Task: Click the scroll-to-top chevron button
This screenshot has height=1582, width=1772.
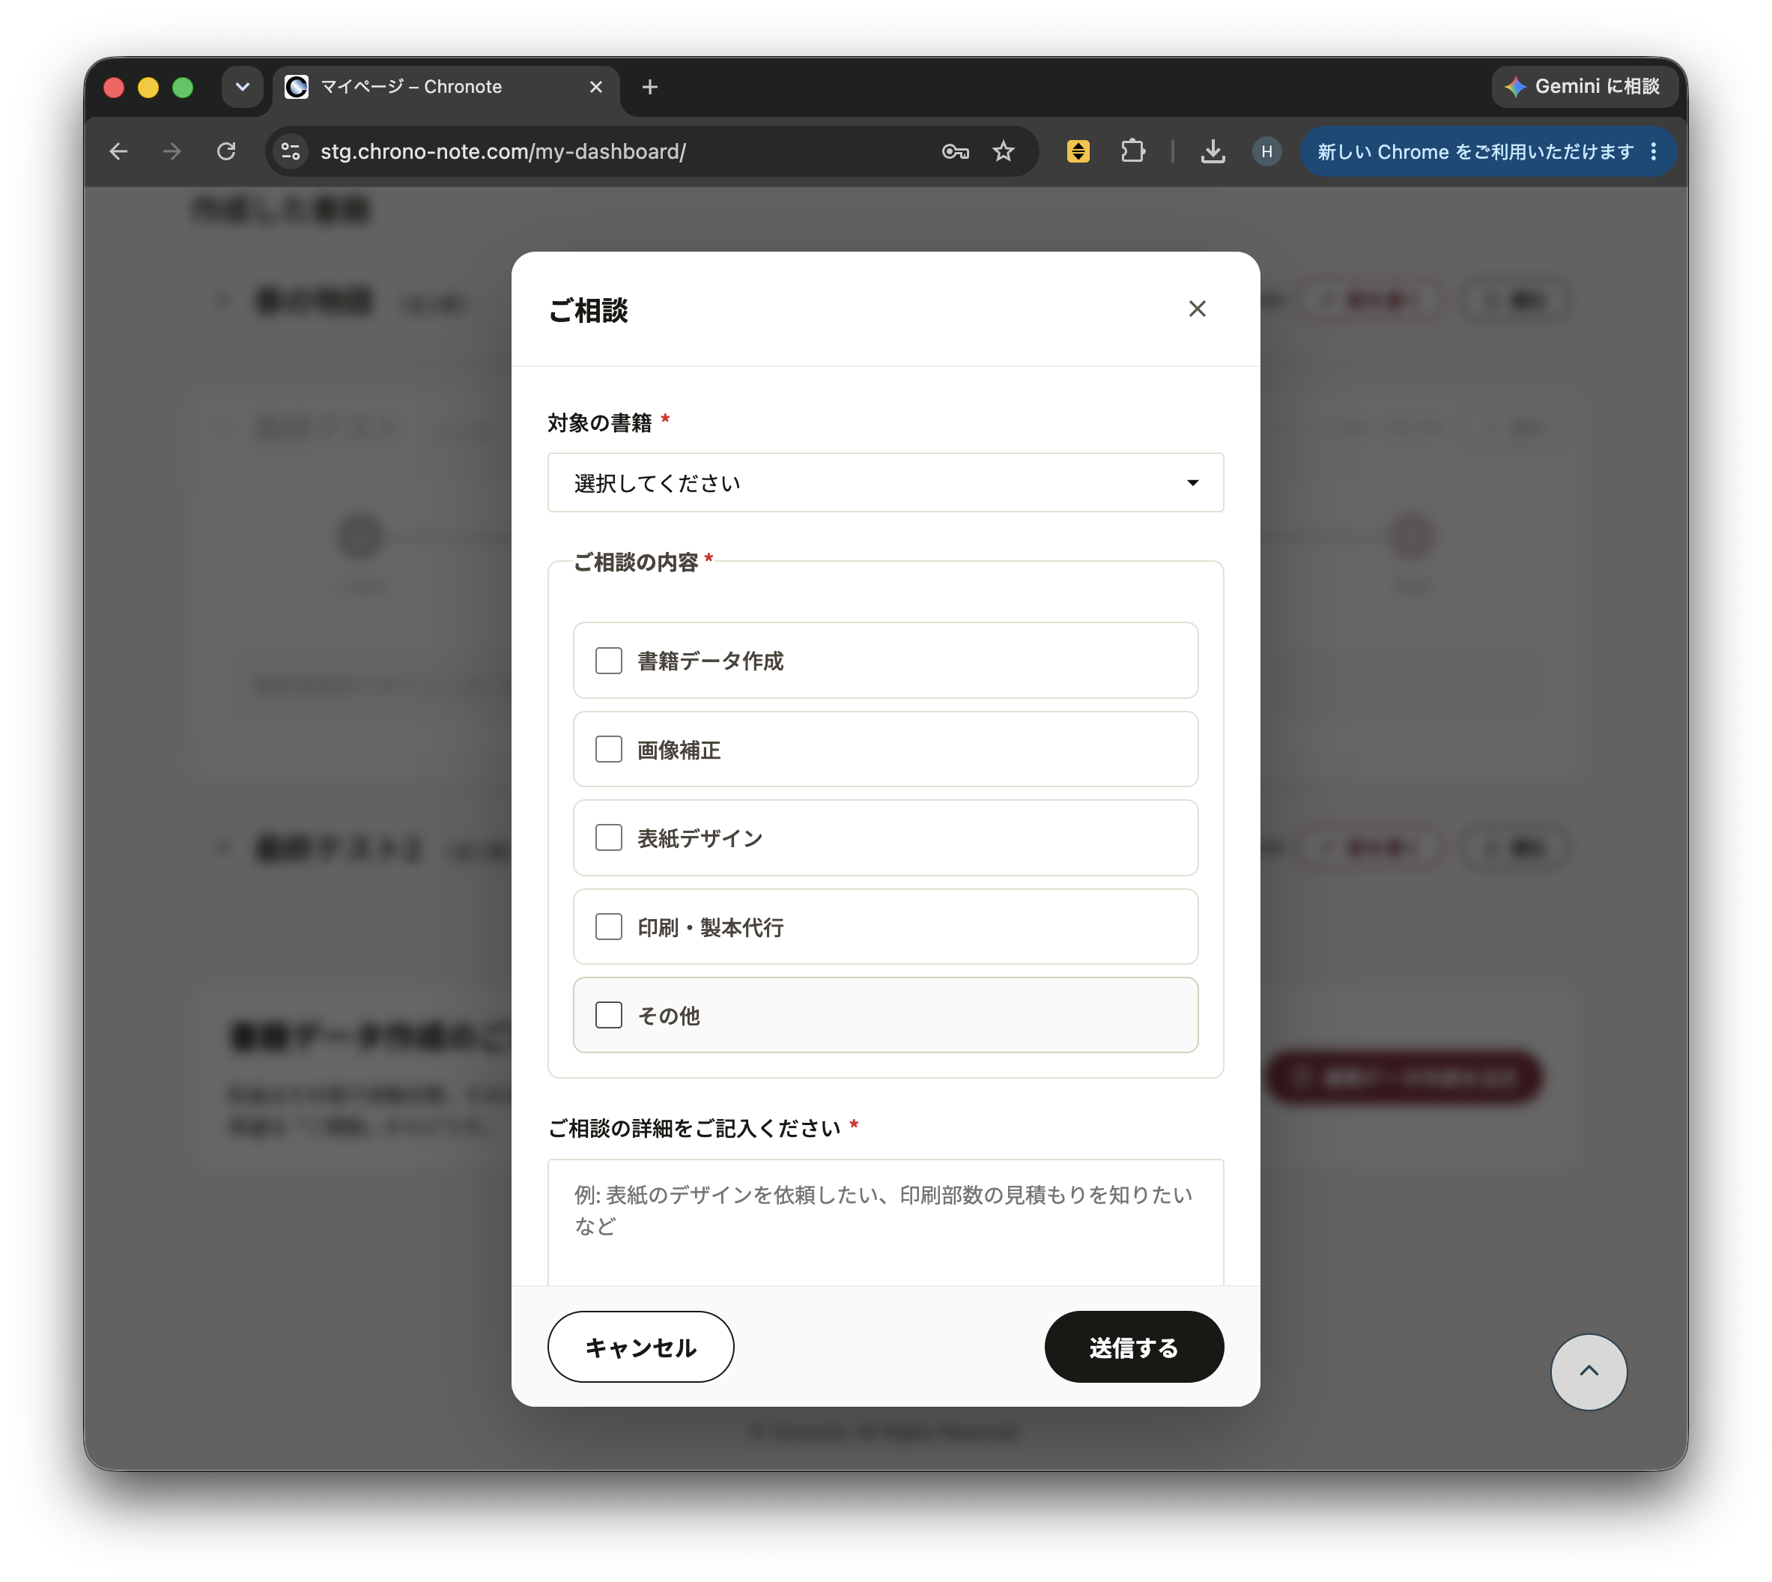Action: coord(1588,1371)
